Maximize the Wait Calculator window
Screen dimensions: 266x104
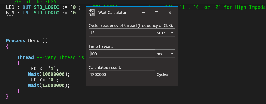pos(157,13)
